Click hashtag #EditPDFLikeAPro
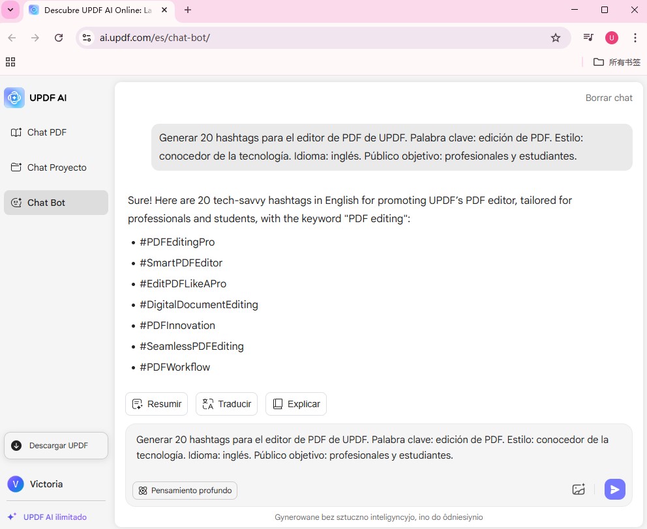This screenshot has height=529, width=647. tap(183, 283)
